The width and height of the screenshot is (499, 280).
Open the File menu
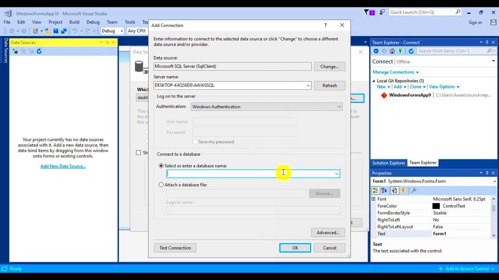point(7,22)
